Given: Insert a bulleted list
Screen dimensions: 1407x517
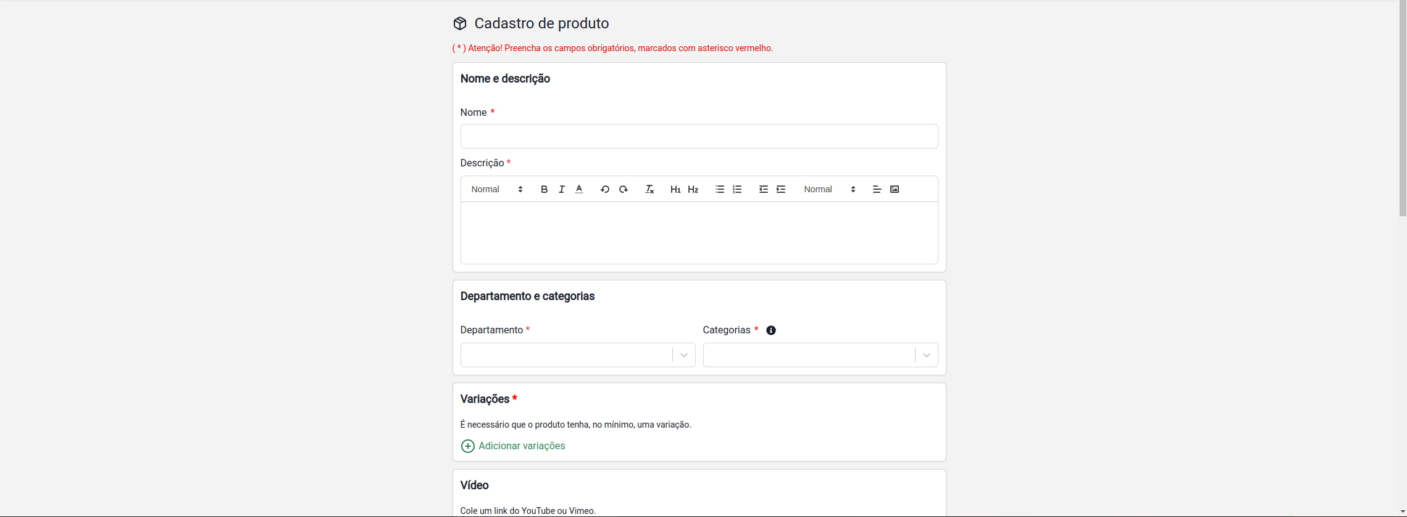Looking at the screenshot, I should (720, 189).
